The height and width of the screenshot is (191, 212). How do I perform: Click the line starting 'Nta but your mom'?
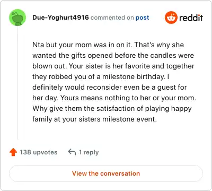tap(108, 45)
